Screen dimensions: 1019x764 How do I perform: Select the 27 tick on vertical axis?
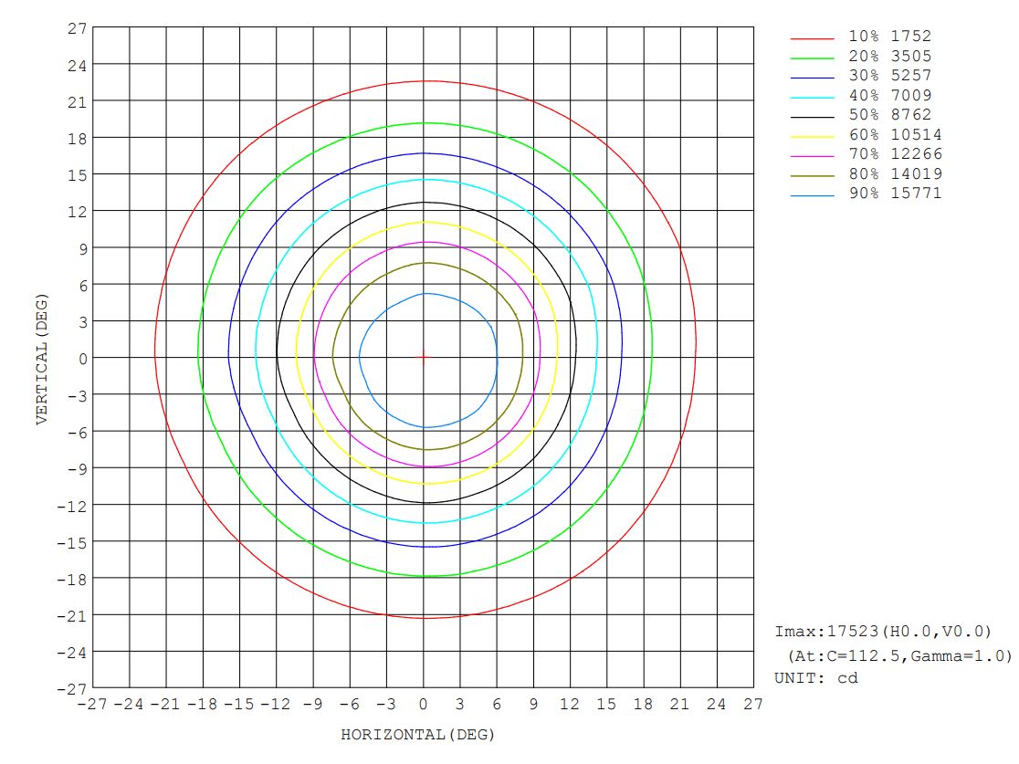point(77,28)
